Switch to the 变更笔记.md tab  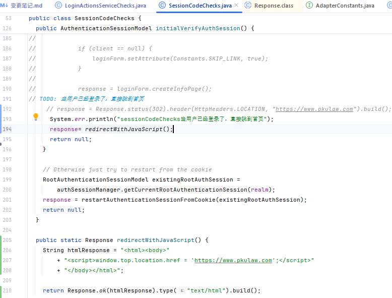(x=21, y=6)
